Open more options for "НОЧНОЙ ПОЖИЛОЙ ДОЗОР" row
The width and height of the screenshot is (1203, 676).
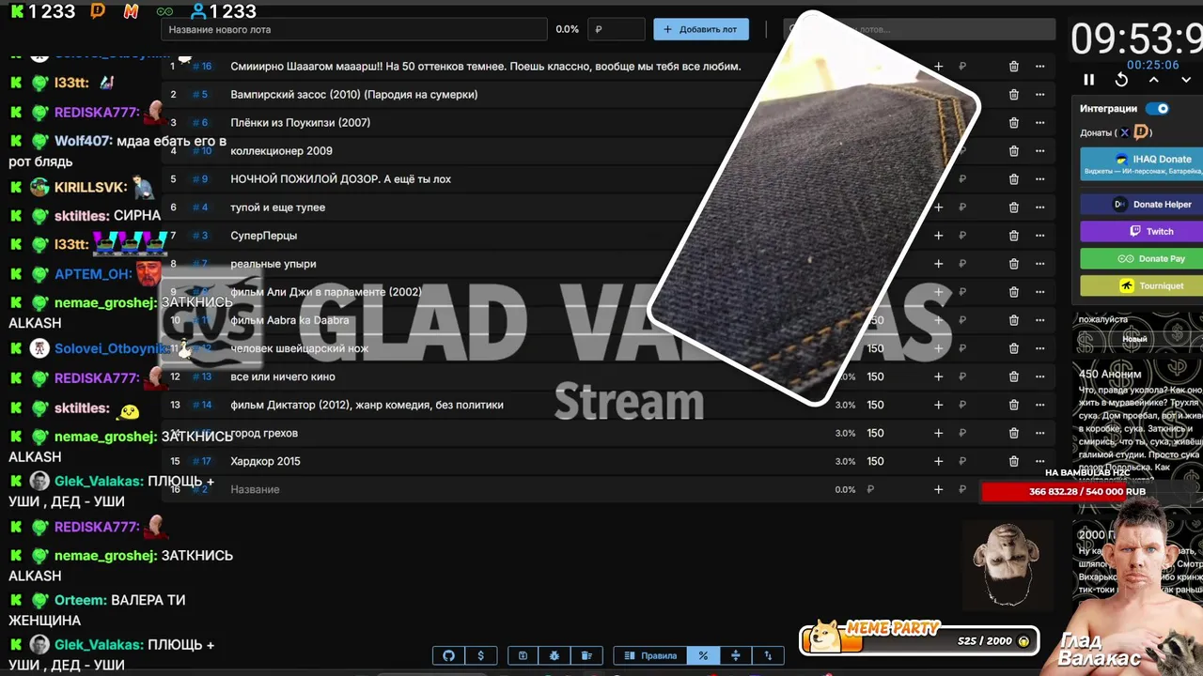pyautogui.click(x=1039, y=179)
